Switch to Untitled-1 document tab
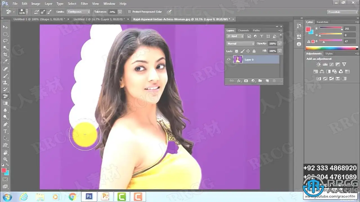 pyautogui.click(x=39, y=19)
